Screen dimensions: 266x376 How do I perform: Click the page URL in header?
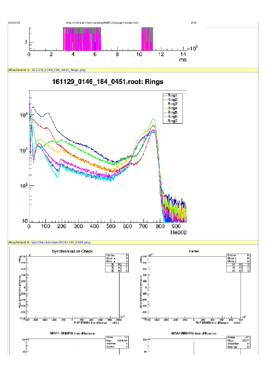(102, 23)
